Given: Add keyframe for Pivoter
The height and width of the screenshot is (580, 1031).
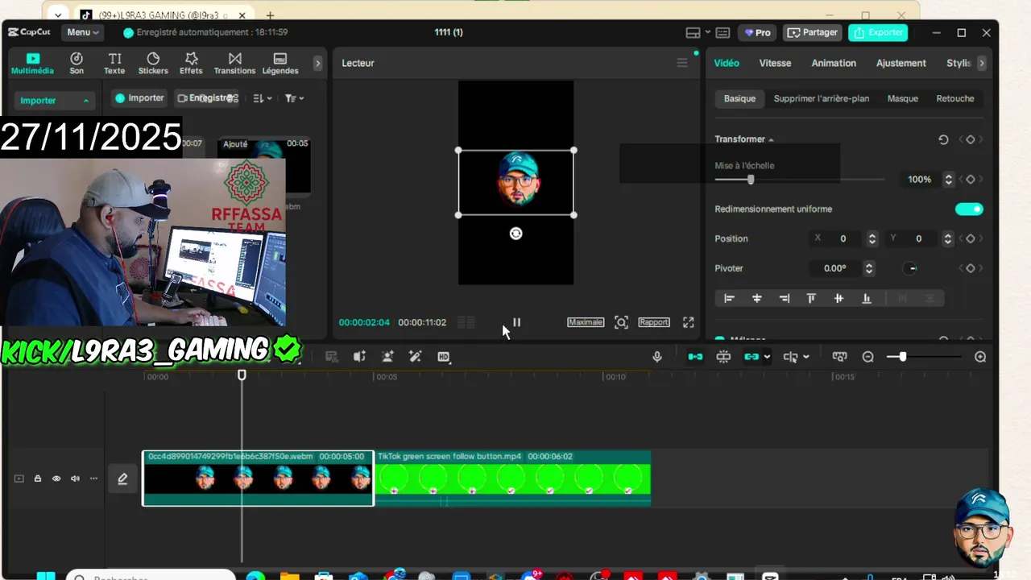Looking at the screenshot, I should coord(971,268).
